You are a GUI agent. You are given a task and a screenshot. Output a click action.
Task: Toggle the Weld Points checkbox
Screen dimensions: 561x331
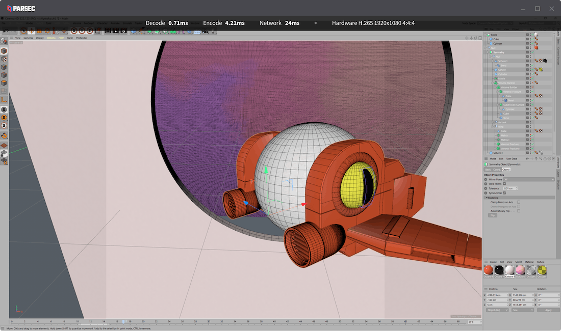point(504,184)
